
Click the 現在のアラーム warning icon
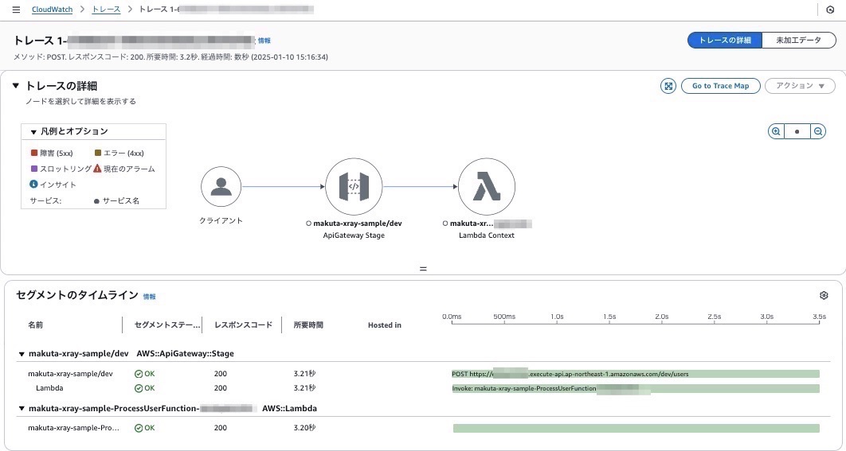(x=97, y=169)
